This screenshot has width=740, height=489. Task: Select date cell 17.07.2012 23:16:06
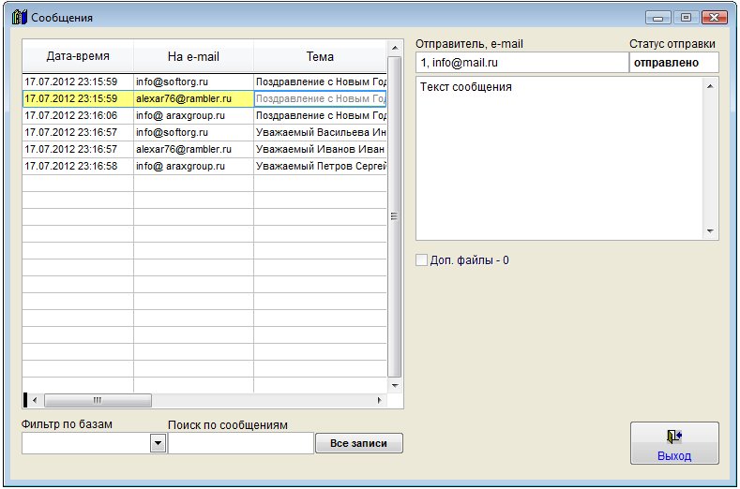[x=78, y=115]
